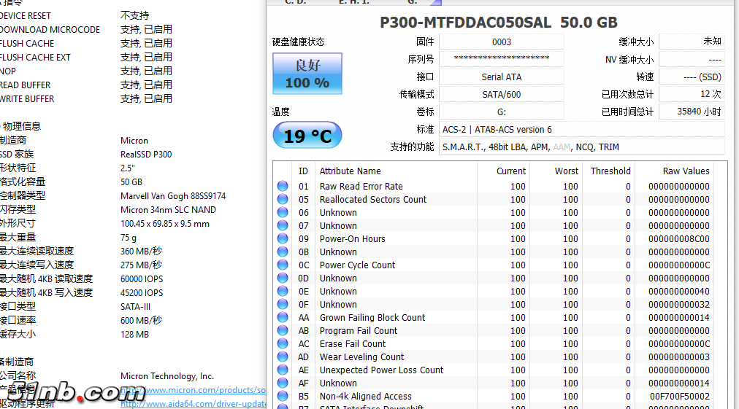Screen dimensions: 739x409
Task: Open the www.micron.com products link
Action: click(x=206, y=391)
